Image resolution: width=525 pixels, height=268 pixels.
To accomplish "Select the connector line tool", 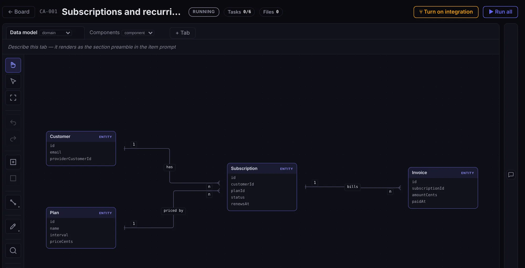I will tap(13, 202).
